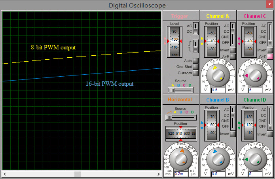This screenshot has width=275, height=179.
Task: Move the Horizontal Source selector slider
Action: [x=181, y=117]
